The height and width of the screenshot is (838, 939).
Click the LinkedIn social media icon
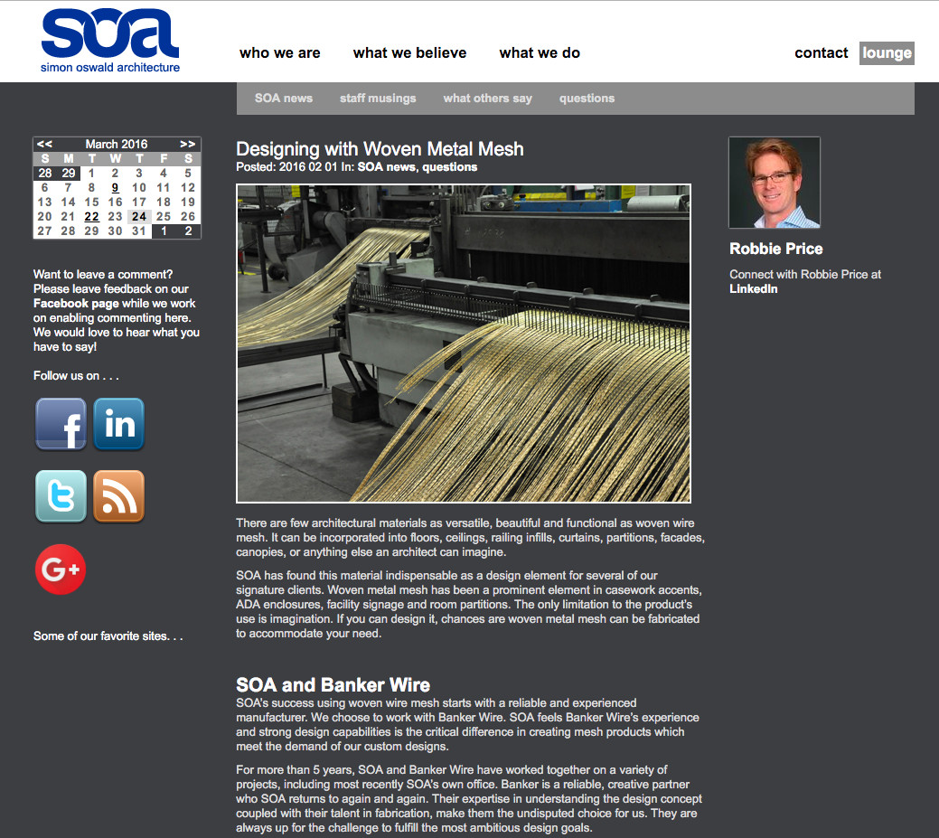118,424
